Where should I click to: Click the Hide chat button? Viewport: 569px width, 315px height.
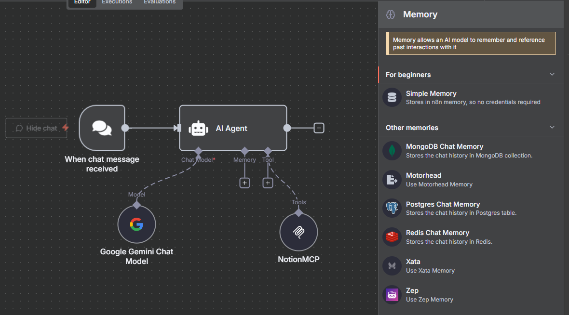[x=36, y=128]
